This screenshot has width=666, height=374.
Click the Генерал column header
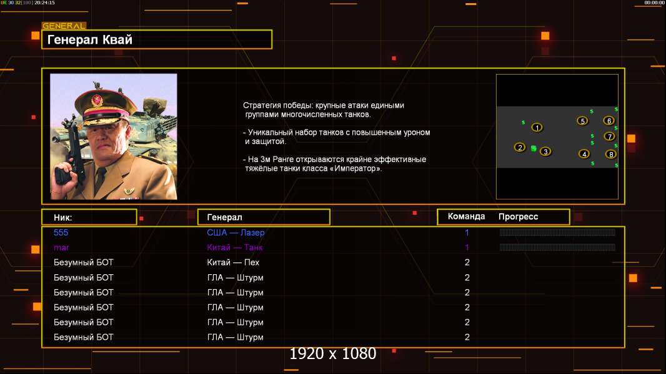(263, 217)
